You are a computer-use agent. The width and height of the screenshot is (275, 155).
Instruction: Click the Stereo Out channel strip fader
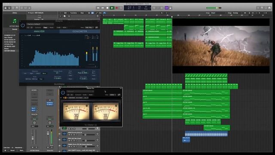click(48, 133)
